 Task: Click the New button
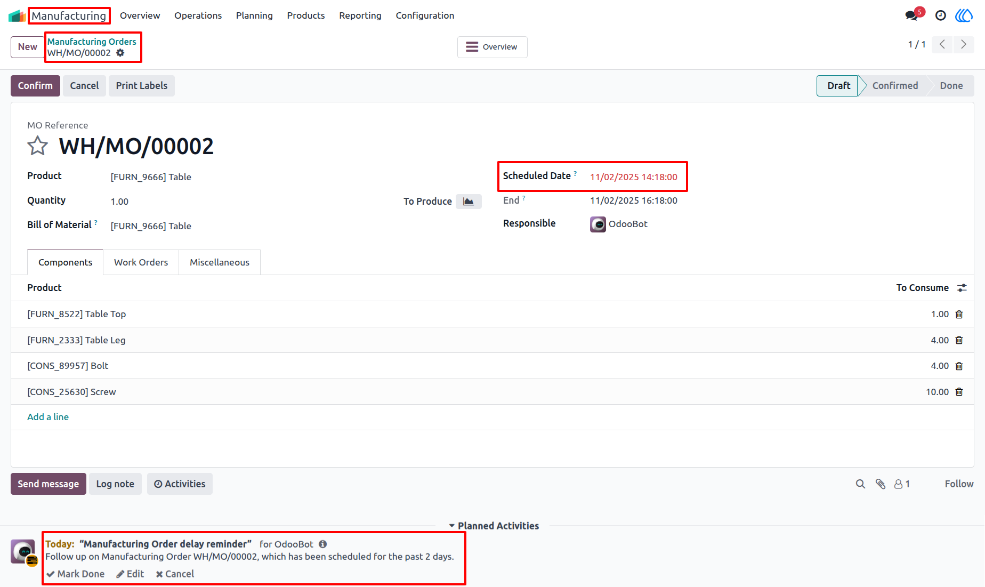coord(28,47)
